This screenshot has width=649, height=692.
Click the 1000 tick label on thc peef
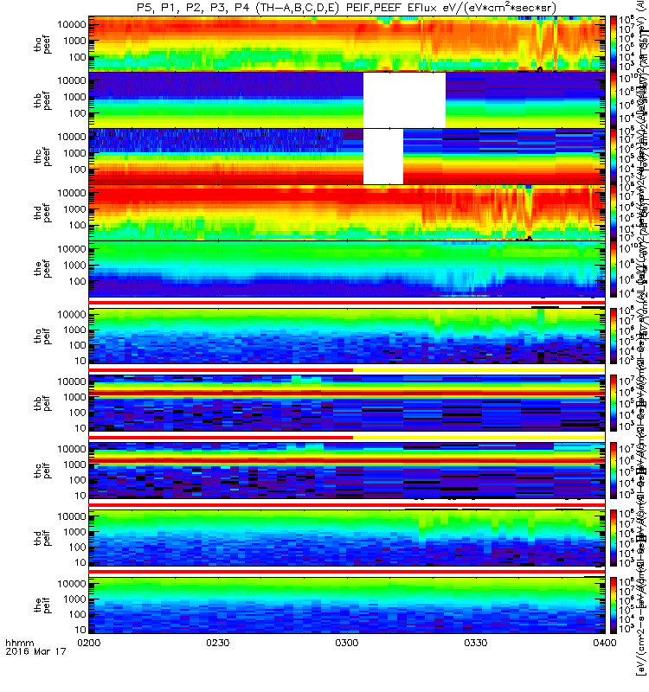point(74,153)
